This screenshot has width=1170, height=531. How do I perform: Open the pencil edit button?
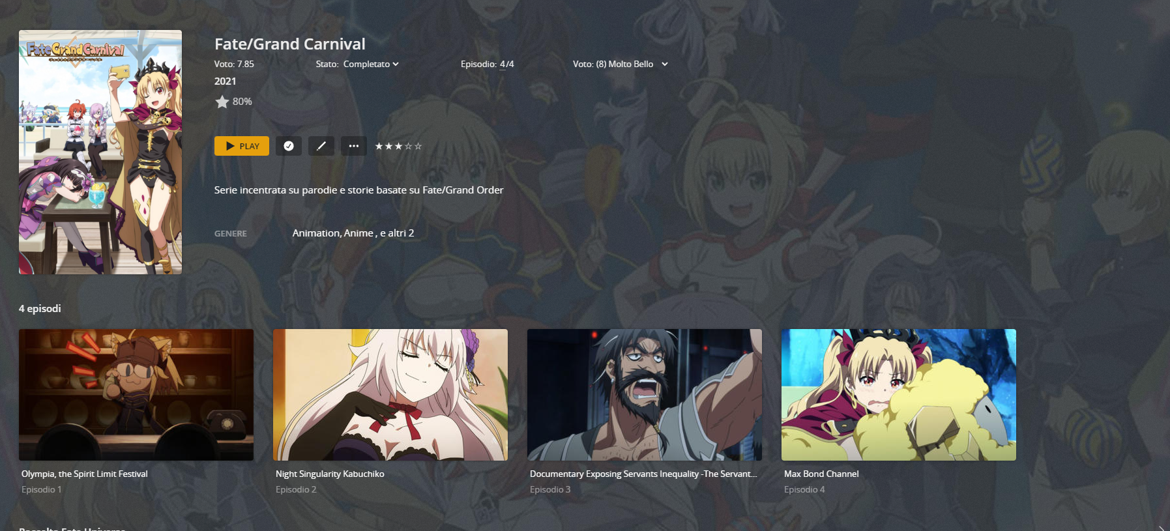(321, 146)
